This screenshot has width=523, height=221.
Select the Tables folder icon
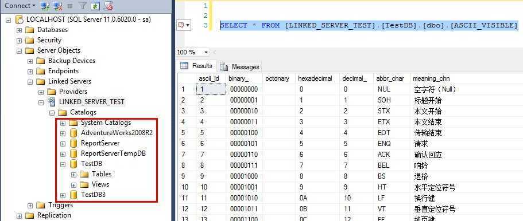84,174
